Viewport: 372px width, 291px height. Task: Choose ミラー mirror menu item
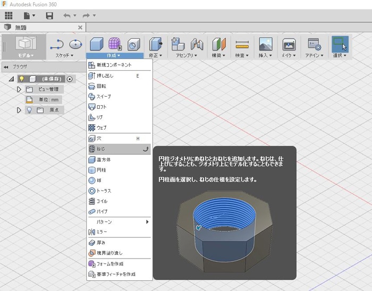pyautogui.click(x=120, y=232)
